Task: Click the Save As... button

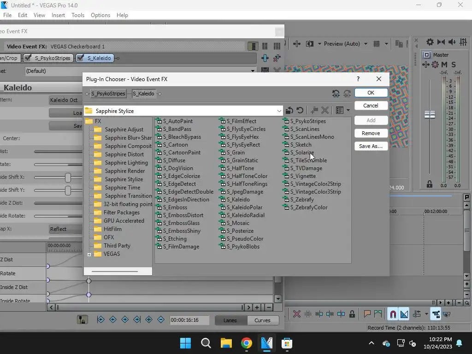Action: click(x=371, y=146)
